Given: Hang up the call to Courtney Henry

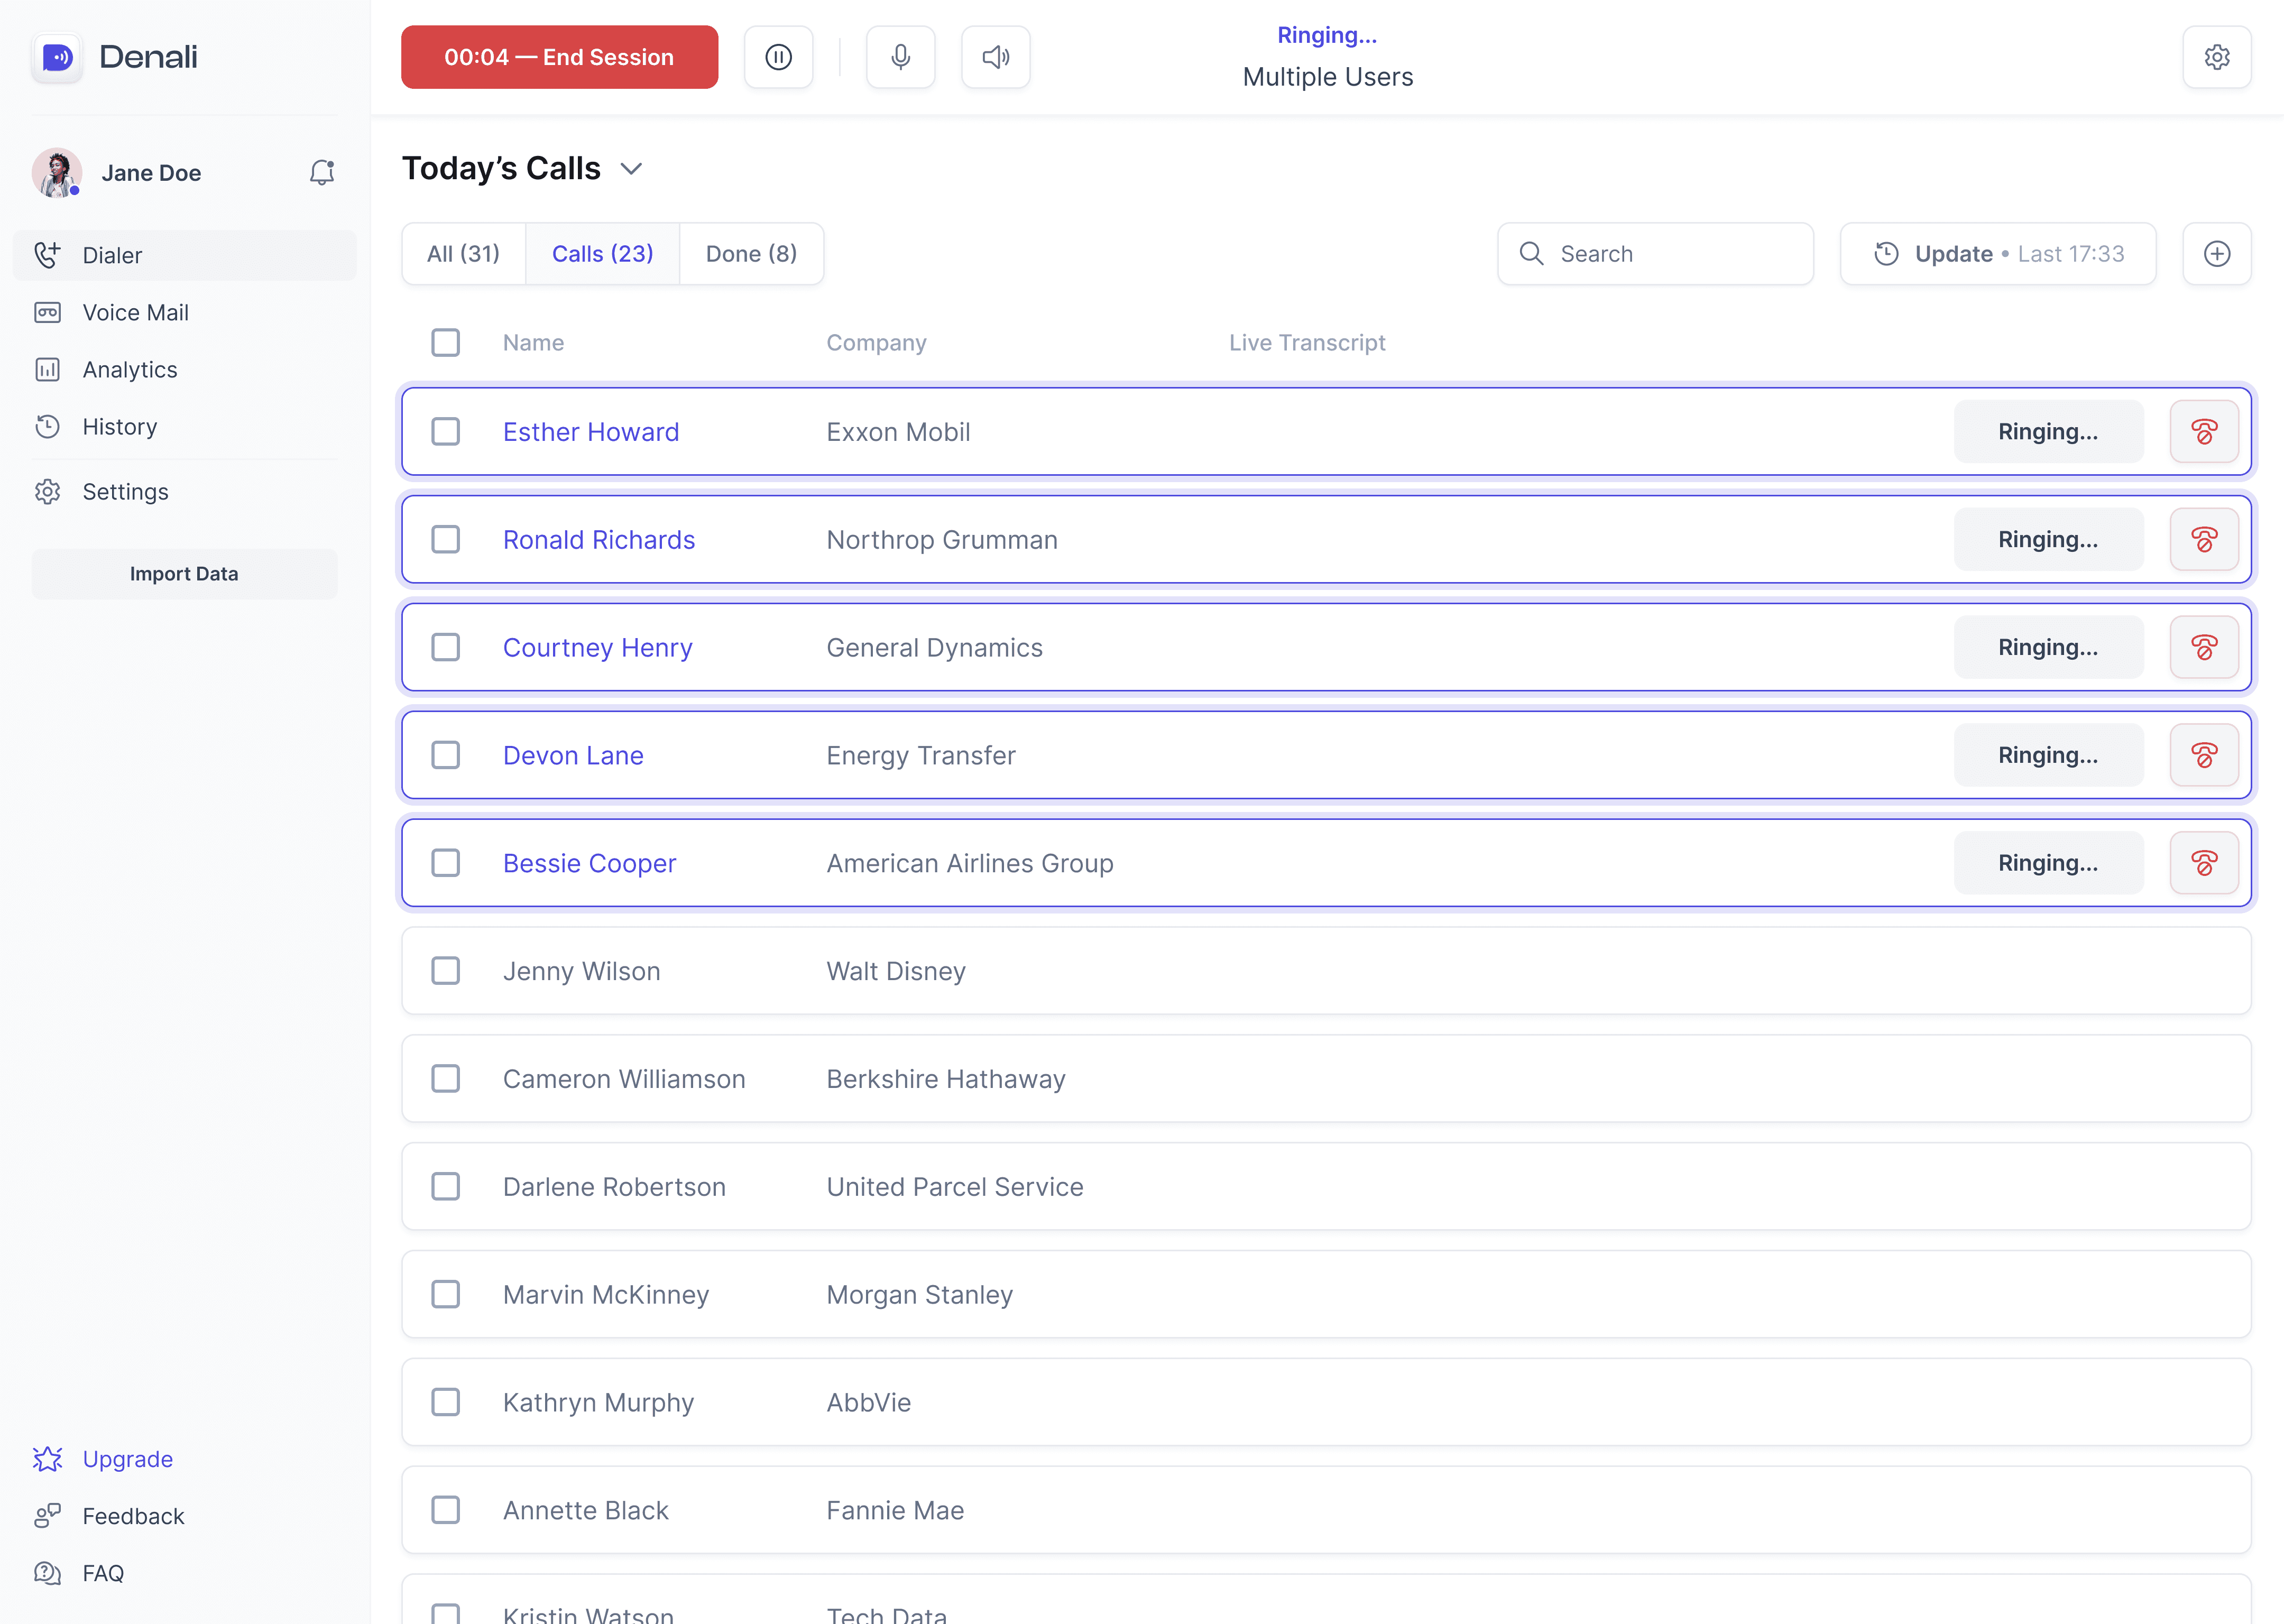Looking at the screenshot, I should tap(2203, 648).
